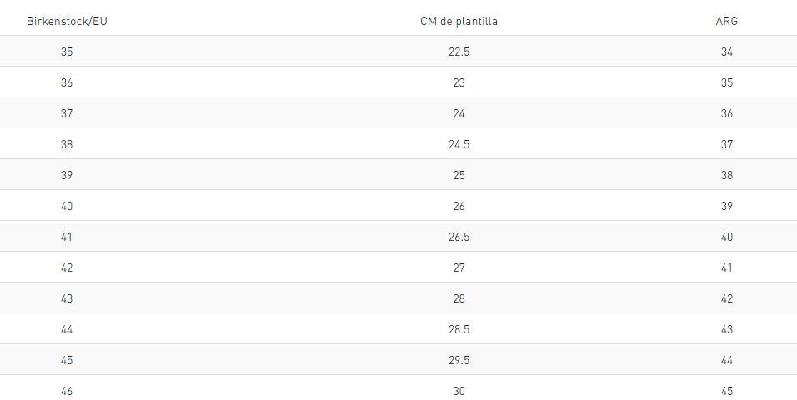Select ARG size 38 in ARG column
This screenshot has height=400, width=797.
coord(726,175)
